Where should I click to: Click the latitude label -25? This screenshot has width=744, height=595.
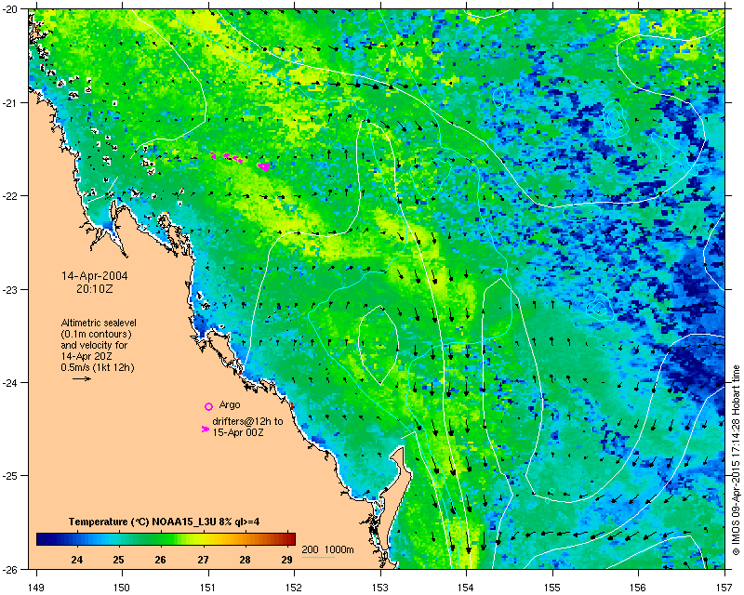click(x=9, y=476)
